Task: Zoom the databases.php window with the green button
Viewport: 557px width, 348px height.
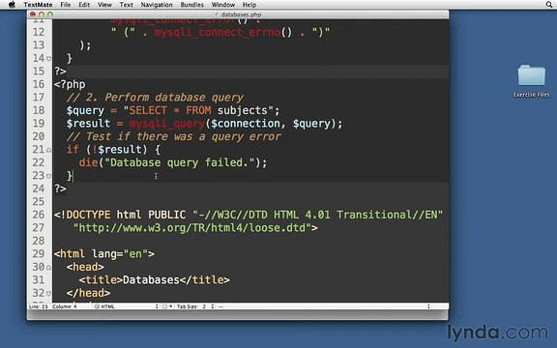Action: click(x=50, y=14)
